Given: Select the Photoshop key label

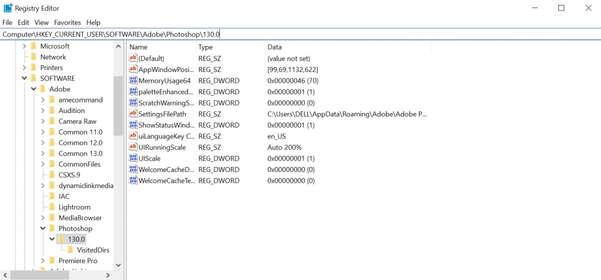Looking at the screenshot, I should pyautogui.click(x=75, y=228).
